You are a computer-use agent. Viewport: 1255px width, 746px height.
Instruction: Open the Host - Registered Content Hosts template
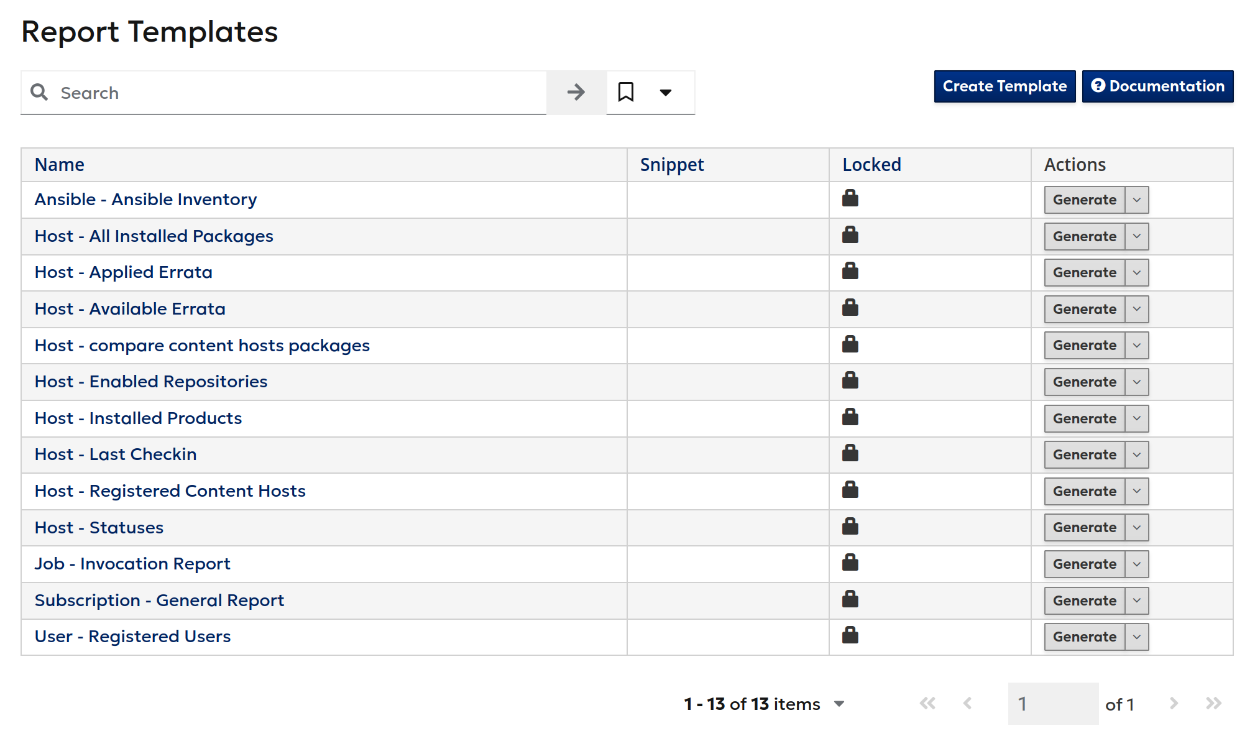point(170,490)
